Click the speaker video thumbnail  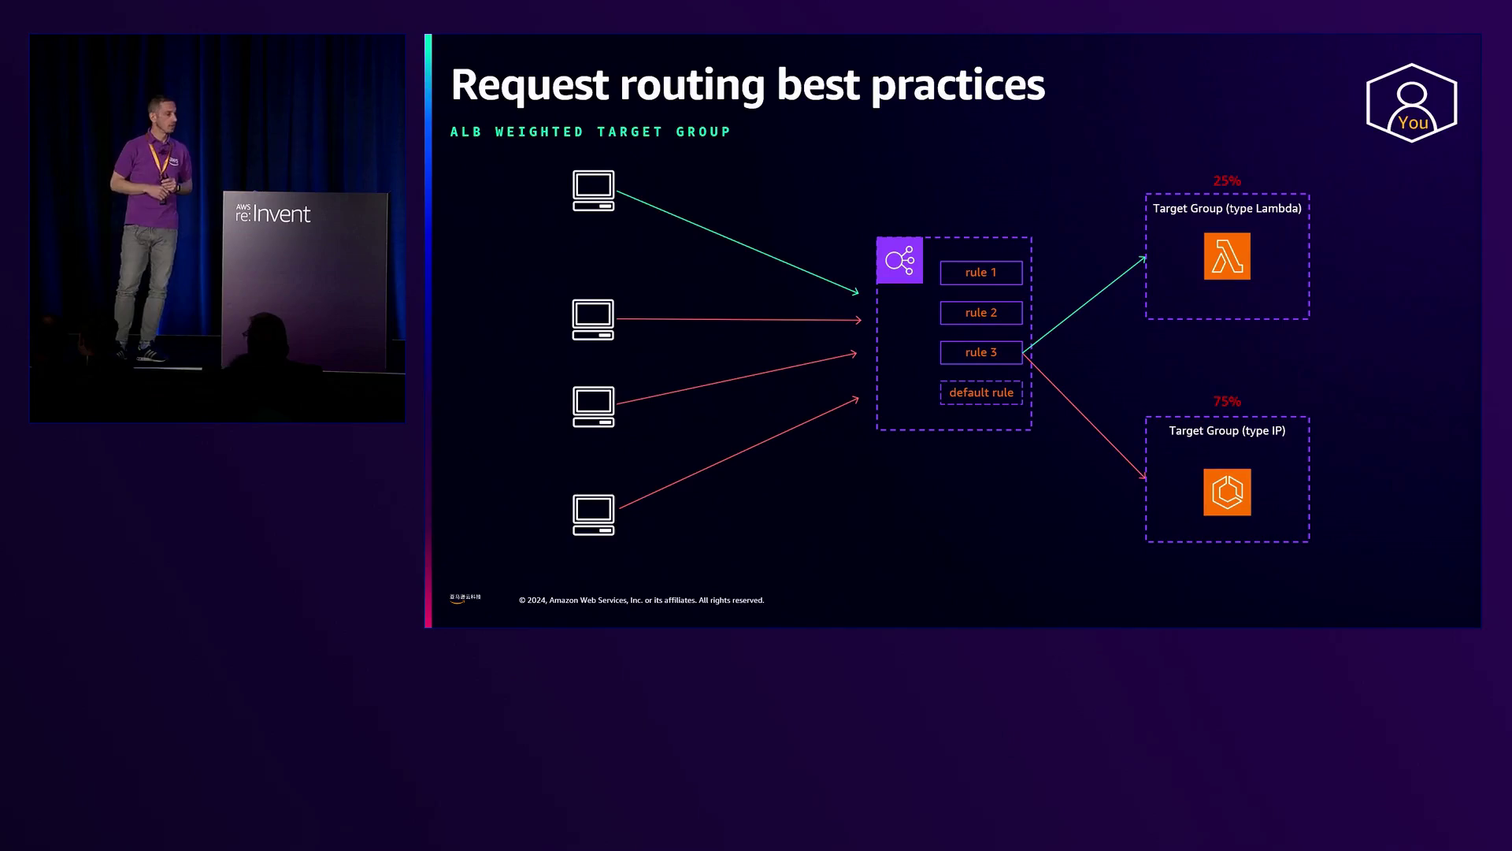[x=217, y=229]
